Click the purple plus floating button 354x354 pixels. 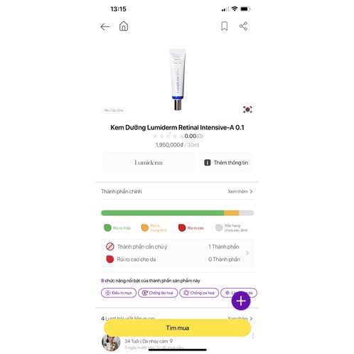click(x=241, y=301)
